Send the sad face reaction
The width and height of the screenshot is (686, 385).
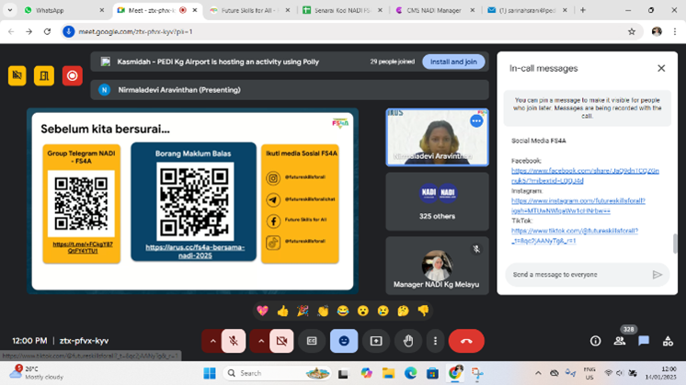383,311
